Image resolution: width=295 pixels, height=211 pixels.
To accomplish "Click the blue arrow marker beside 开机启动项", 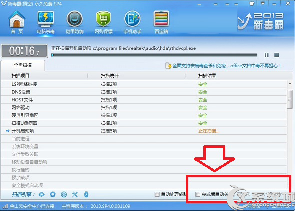I will tap(7, 131).
